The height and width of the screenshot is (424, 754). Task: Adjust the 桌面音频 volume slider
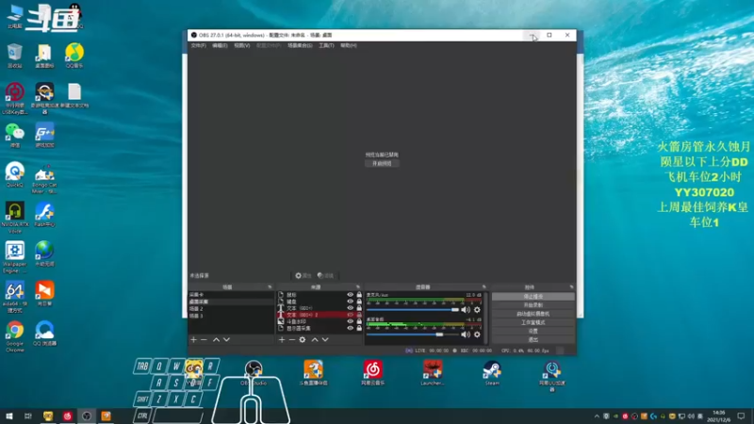[x=413, y=334]
